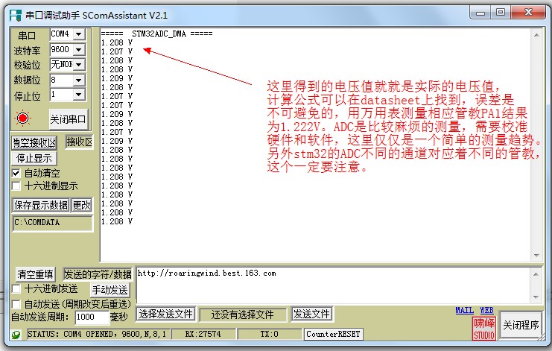552x351 pixels.
Task: Click the red serial port status indicator
Action: click(x=23, y=118)
